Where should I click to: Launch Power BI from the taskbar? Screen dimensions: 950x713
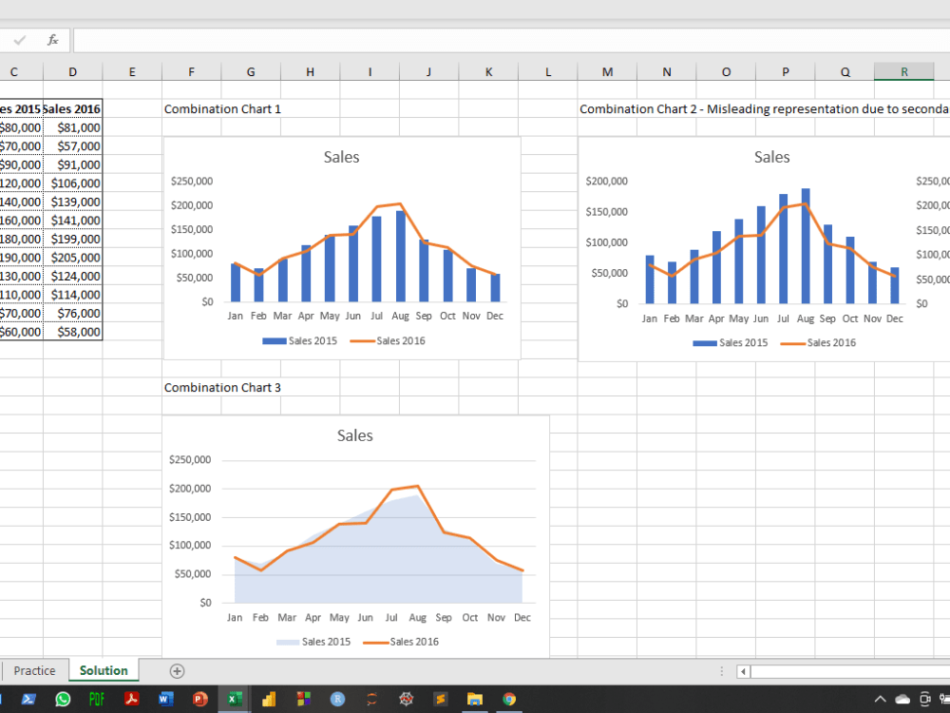[x=269, y=700]
